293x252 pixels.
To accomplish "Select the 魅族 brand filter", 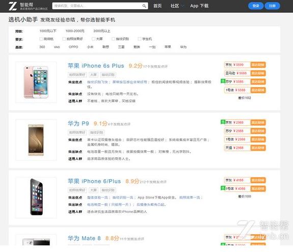I will click(x=137, y=47).
